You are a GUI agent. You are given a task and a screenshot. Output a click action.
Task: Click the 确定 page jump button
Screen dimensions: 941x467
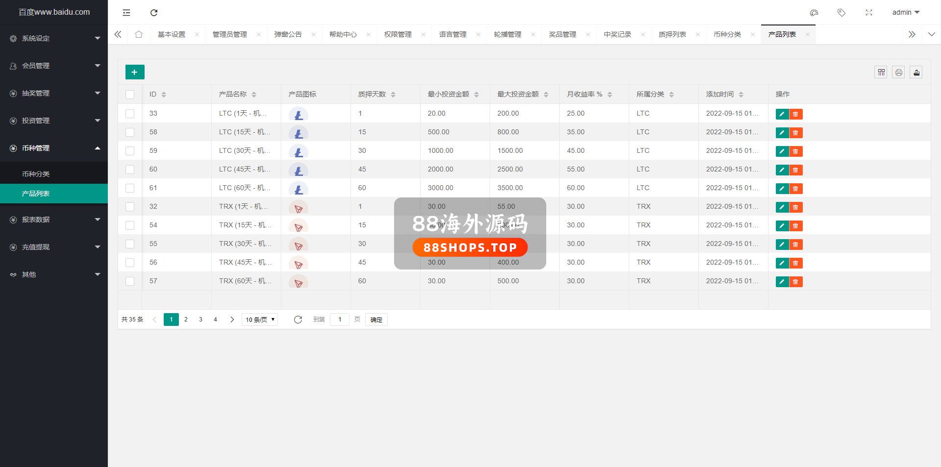[x=376, y=320]
